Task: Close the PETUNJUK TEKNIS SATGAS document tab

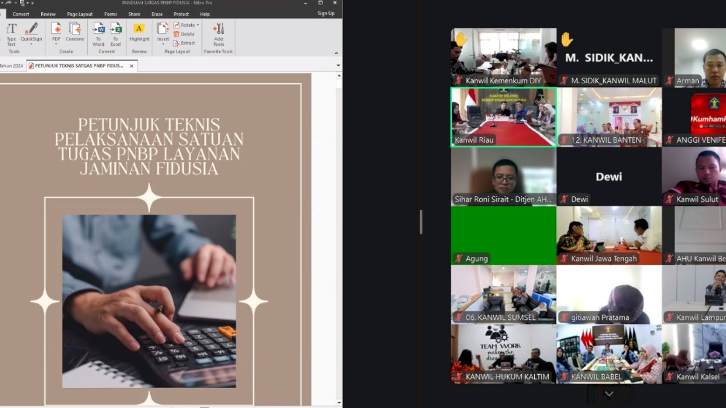Action: (x=132, y=65)
